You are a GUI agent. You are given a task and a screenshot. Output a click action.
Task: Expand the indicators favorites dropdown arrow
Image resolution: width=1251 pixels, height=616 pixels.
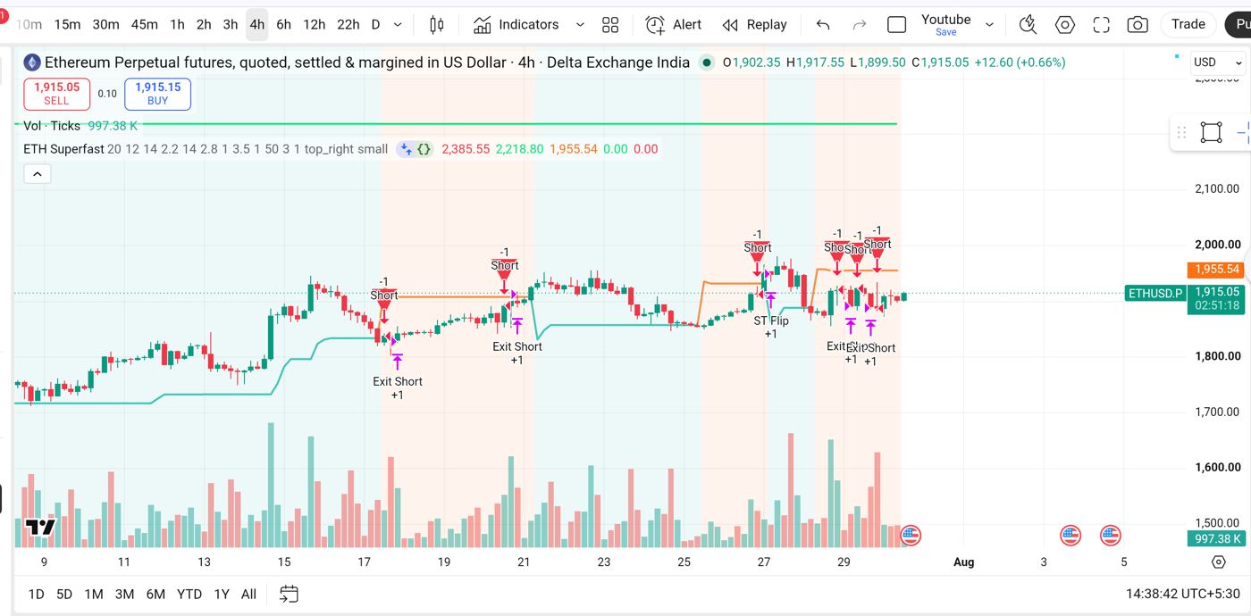[580, 25]
